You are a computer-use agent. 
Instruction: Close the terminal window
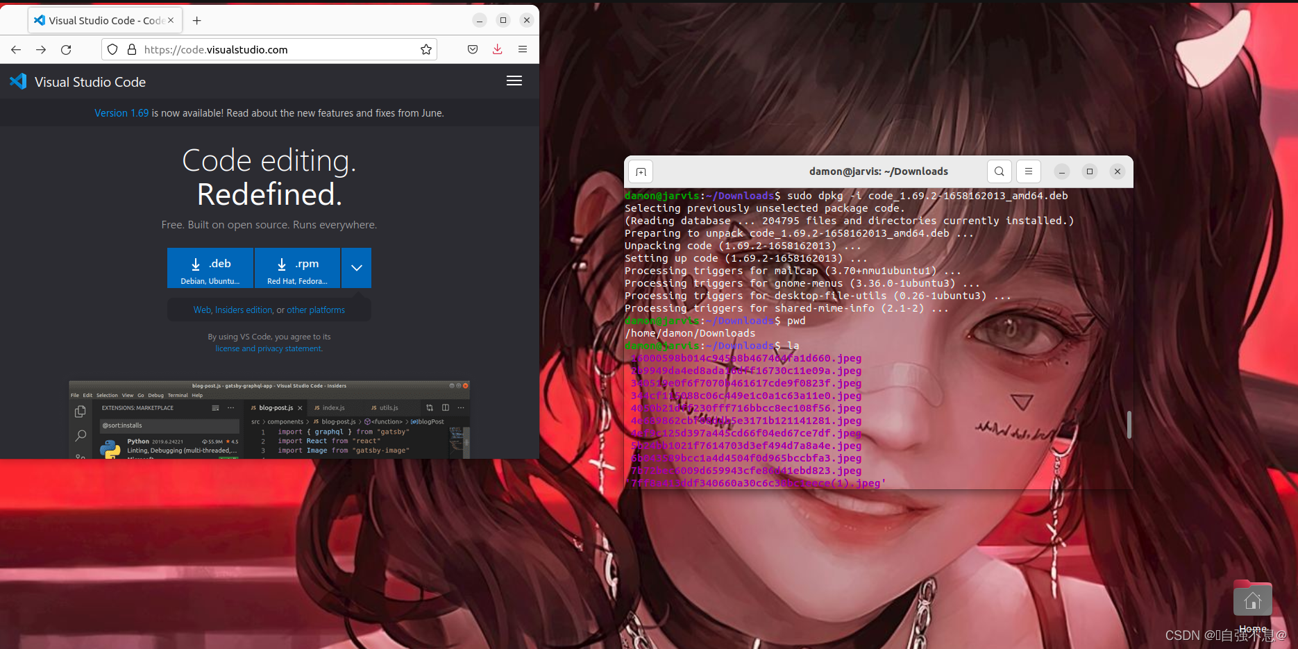click(1118, 171)
